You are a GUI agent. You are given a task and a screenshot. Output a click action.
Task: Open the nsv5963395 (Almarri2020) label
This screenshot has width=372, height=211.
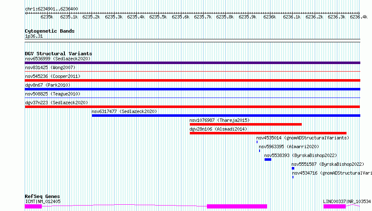289,147
